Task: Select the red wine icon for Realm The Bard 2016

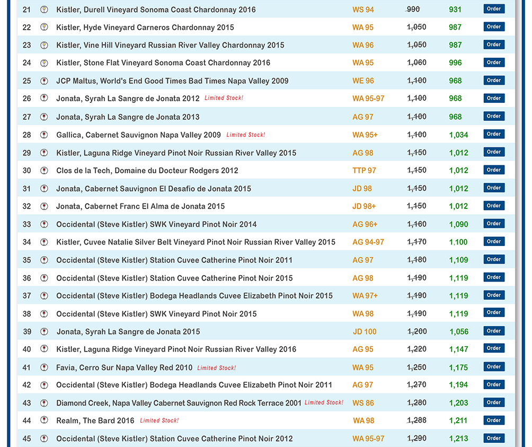Action: (x=44, y=420)
